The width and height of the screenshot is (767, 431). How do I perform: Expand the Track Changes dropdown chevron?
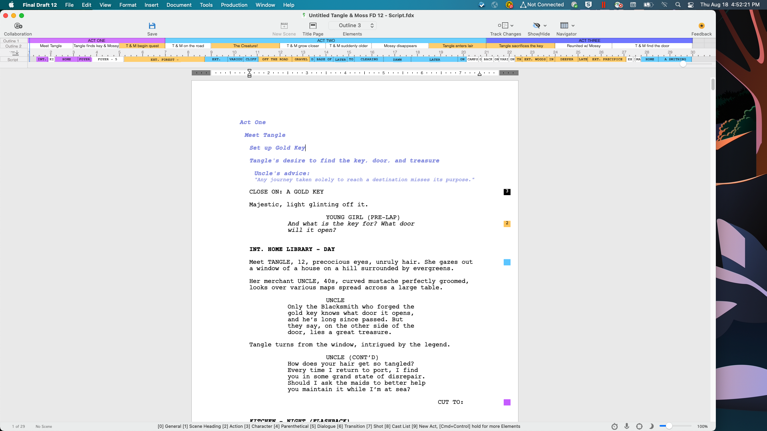[512, 26]
